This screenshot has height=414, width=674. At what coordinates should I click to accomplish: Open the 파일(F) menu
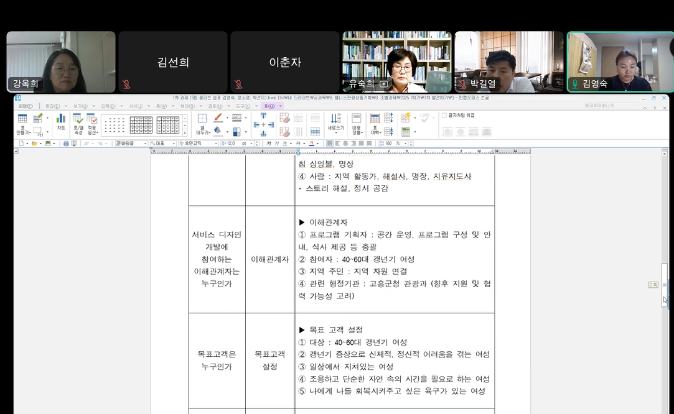tap(26, 106)
